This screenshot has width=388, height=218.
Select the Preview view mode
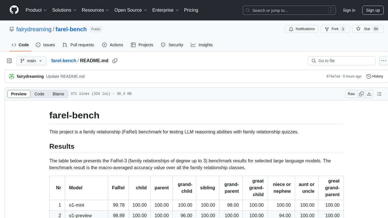point(19,94)
